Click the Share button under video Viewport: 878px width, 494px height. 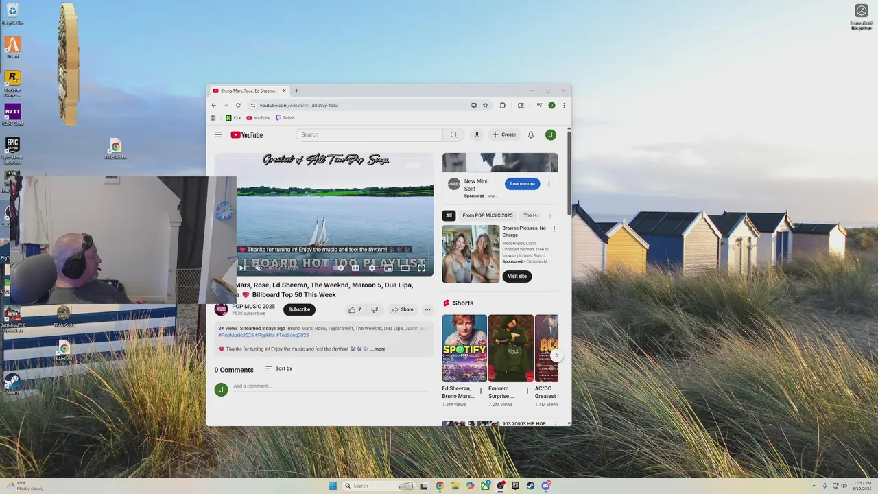[x=403, y=309]
